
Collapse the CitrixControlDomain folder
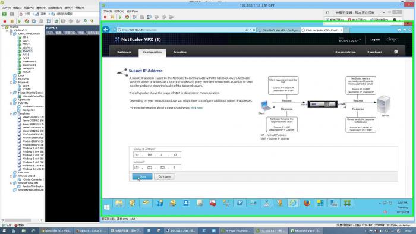point(11,34)
